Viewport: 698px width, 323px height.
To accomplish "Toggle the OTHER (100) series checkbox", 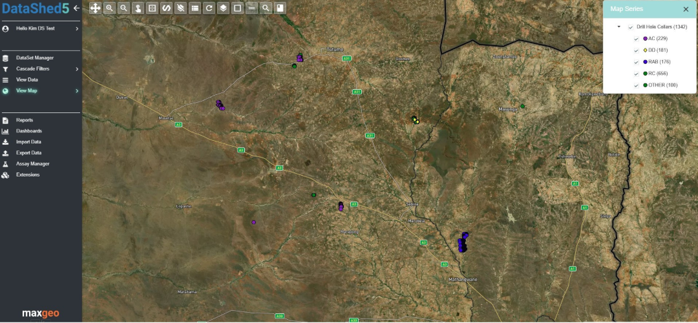I will 637,85.
